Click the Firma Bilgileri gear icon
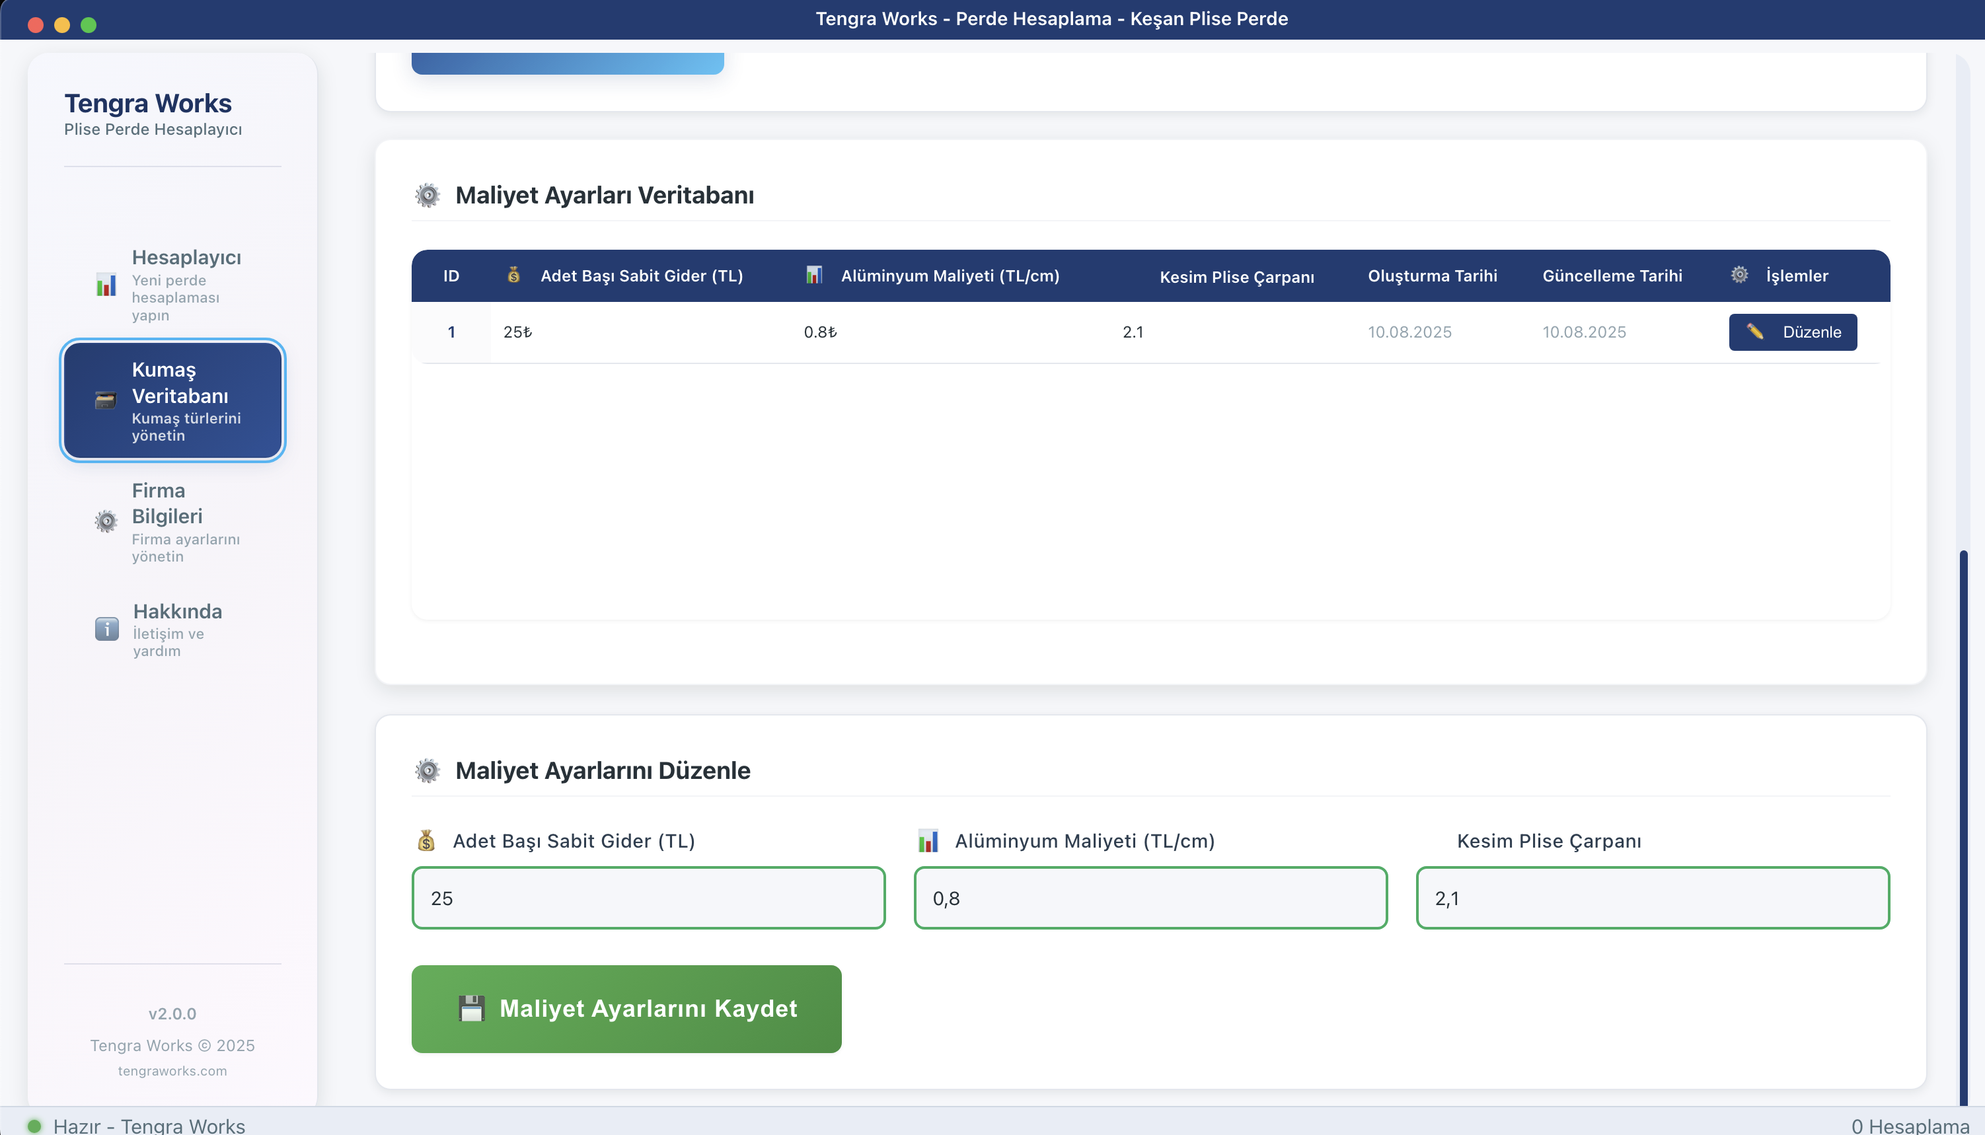Screen dimensions: 1985x1135 [x=106, y=521]
